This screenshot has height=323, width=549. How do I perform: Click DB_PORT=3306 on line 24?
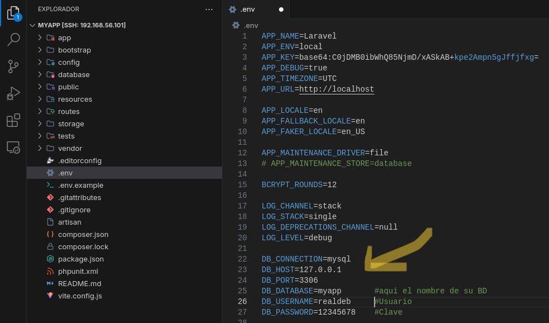point(290,281)
